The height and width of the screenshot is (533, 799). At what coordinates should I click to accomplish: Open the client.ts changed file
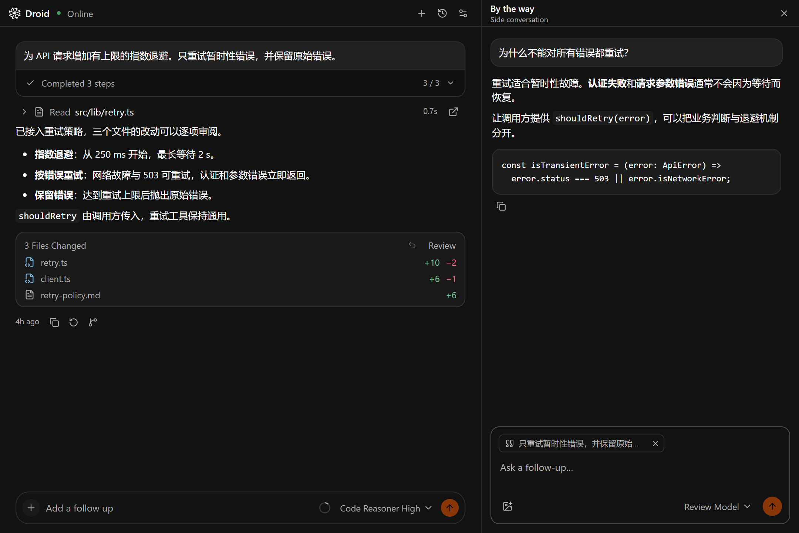[240, 279]
